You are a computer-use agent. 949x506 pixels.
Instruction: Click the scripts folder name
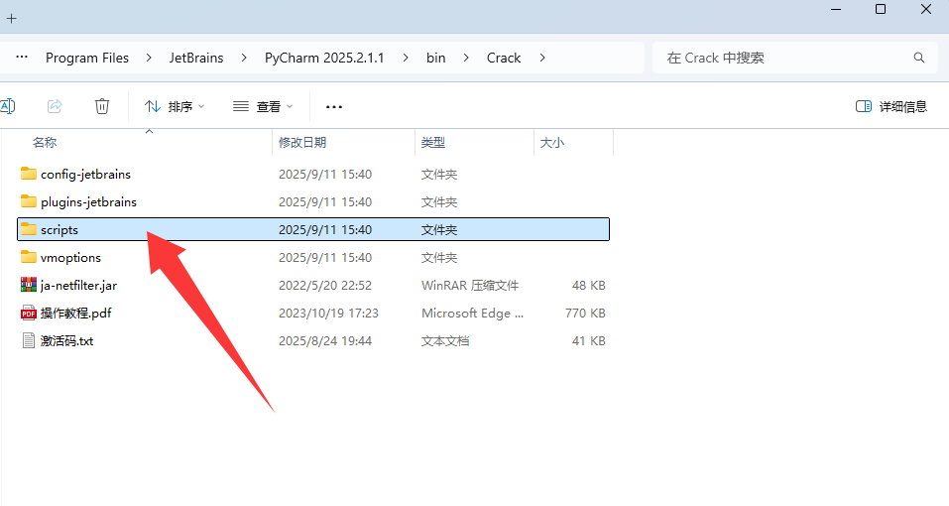[x=59, y=230]
